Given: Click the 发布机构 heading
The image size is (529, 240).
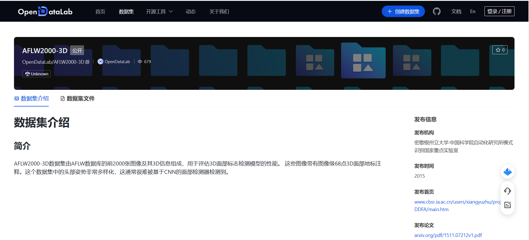Looking at the screenshot, I should coord(424,133).
